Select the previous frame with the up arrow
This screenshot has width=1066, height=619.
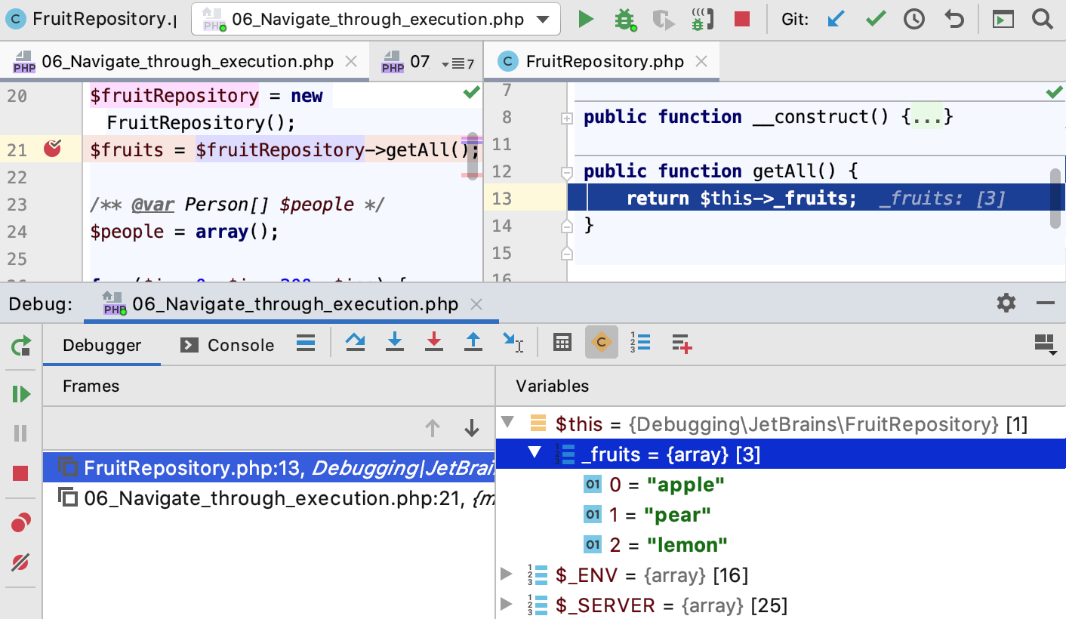tap(433, 428)
